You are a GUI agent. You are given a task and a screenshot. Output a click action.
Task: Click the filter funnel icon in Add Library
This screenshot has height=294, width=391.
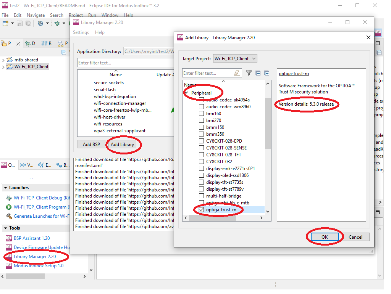249,73
